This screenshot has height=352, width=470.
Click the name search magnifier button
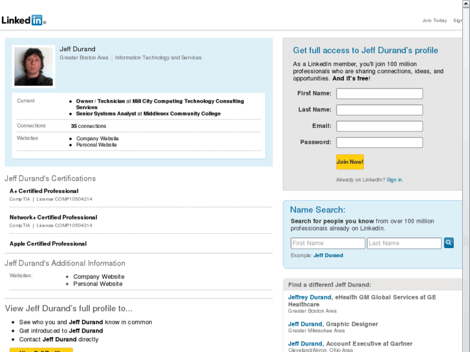point(449,243)
